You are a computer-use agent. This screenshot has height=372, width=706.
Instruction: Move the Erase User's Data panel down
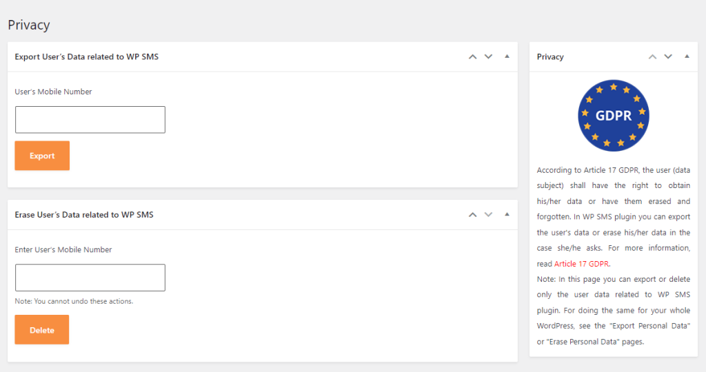tap(488, 214)
